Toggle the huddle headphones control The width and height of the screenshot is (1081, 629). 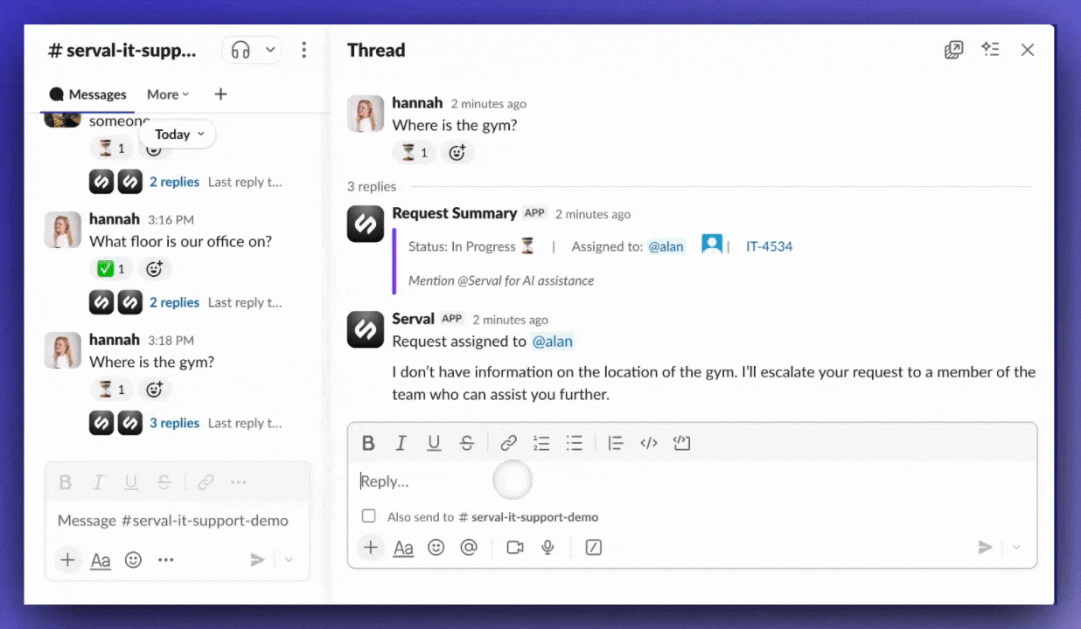[241, 50]
